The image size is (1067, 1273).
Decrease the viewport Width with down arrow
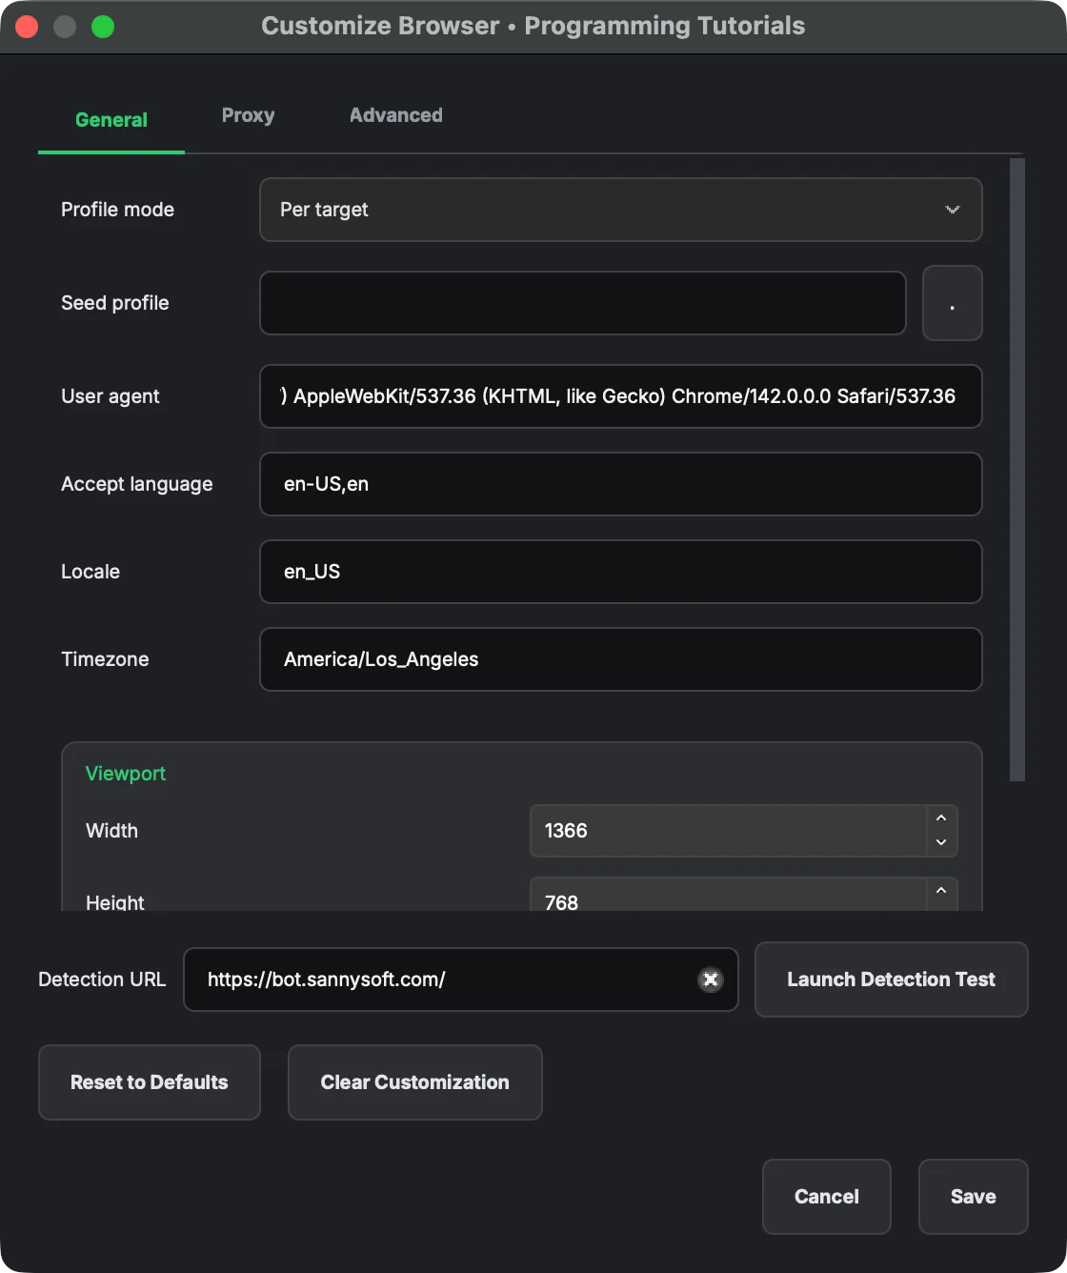pyautogui.click(x=941, y=842)
